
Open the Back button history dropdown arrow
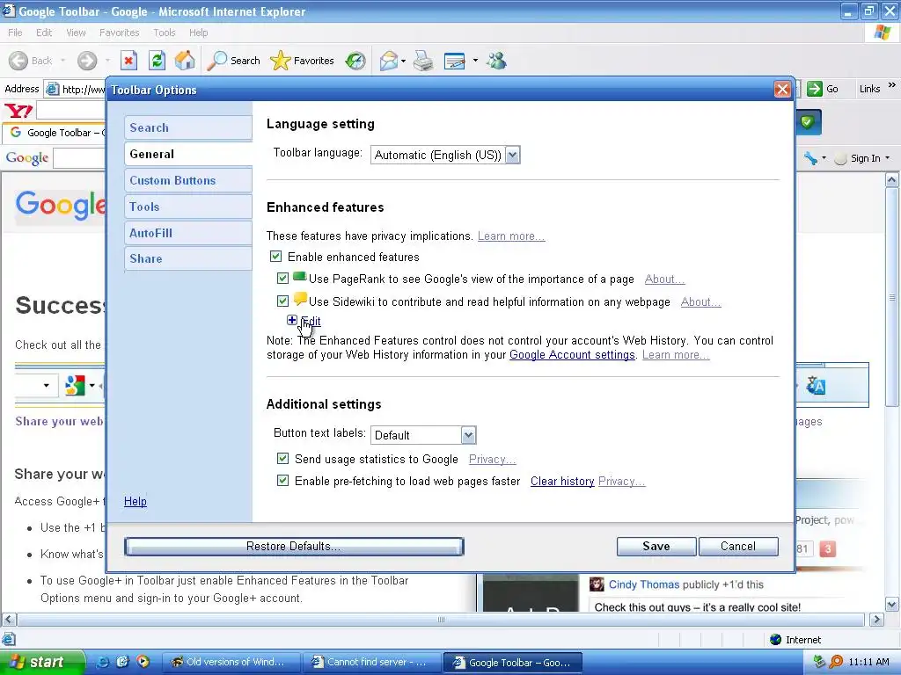62,61
